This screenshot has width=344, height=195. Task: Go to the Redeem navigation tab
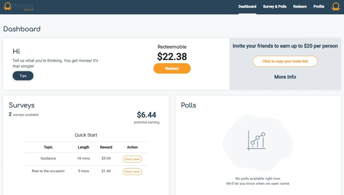(x=300, y=7)
